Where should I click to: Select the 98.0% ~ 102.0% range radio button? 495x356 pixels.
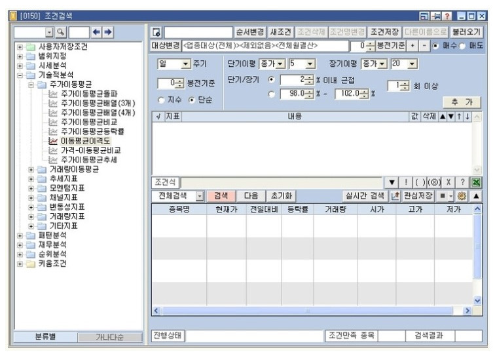(x=272, y=94)
